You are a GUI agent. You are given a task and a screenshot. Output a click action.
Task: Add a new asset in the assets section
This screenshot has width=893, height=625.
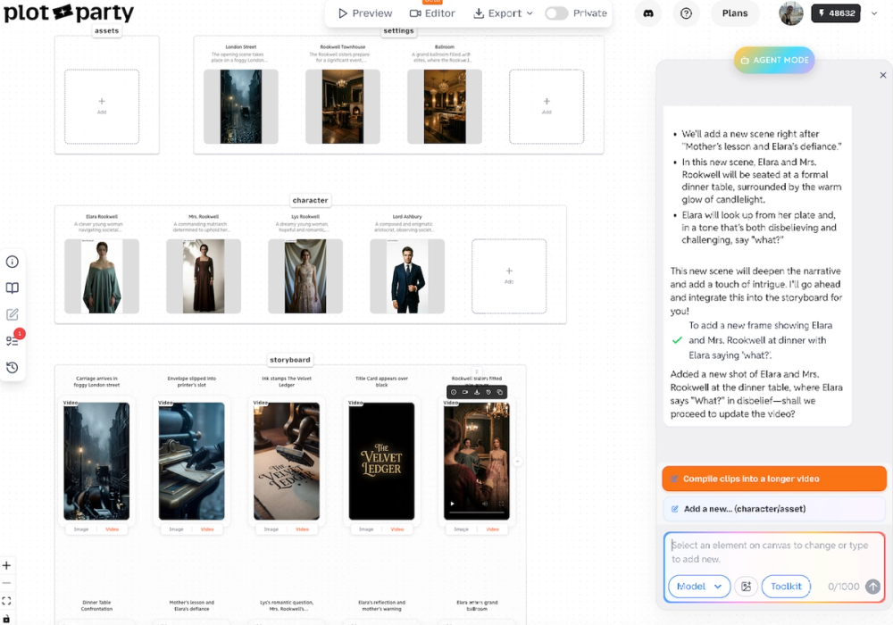pos(102,106)
